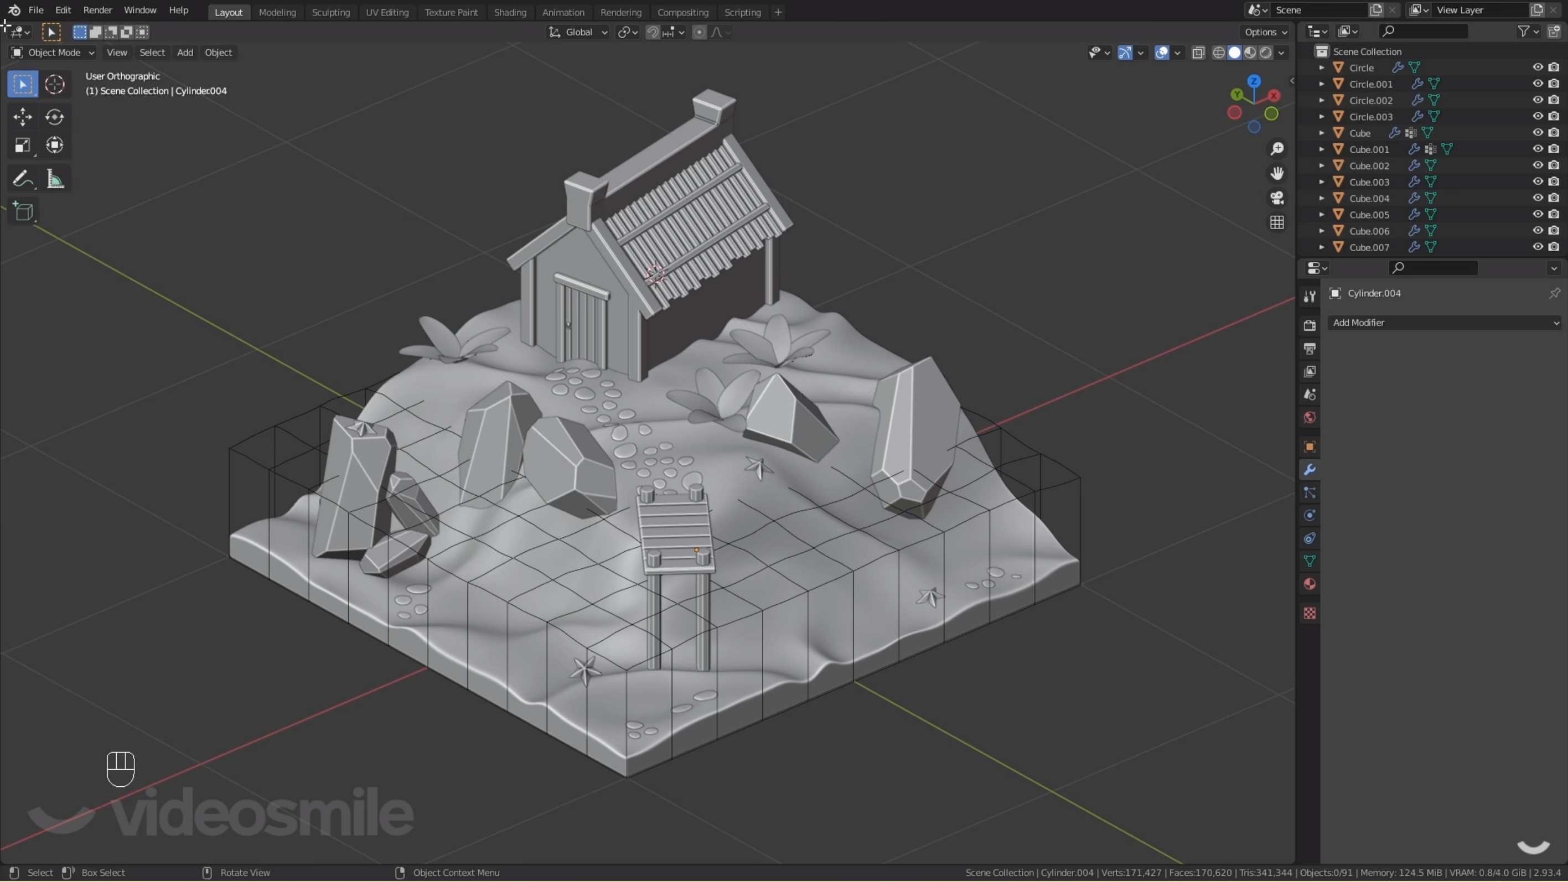Hide Circle.002 in the viewport
Image resolution: width=1568 pixels, height=882 pixels.
pos(1537,100)
